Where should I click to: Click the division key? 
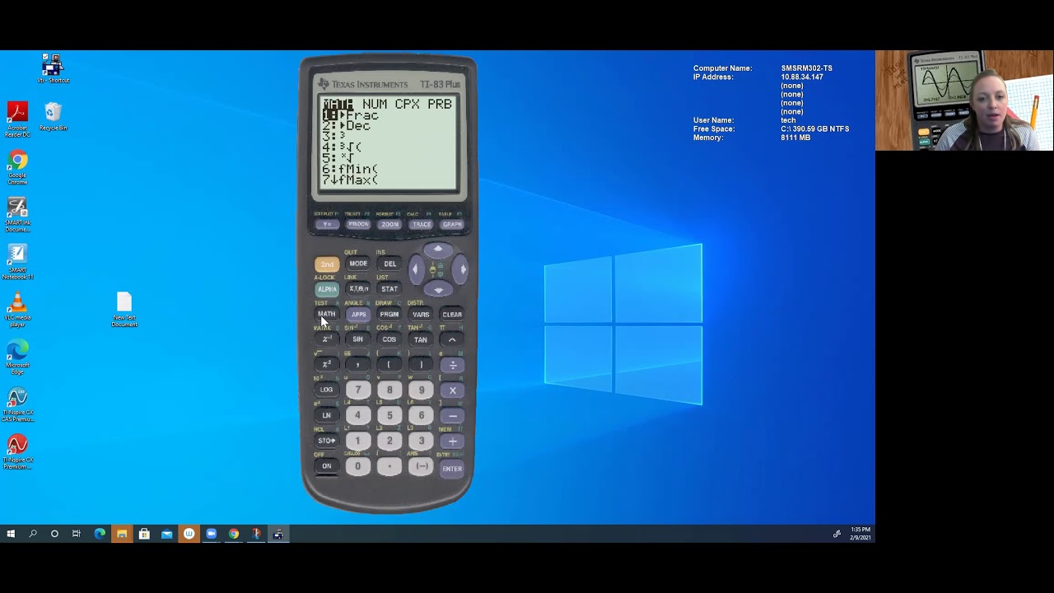click(452, 364)
